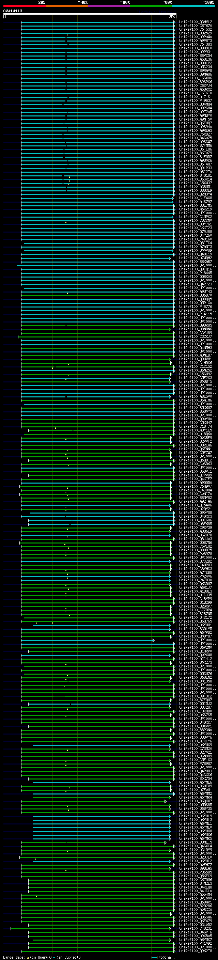Select label UniRef100_C1C152

point(196,367)
